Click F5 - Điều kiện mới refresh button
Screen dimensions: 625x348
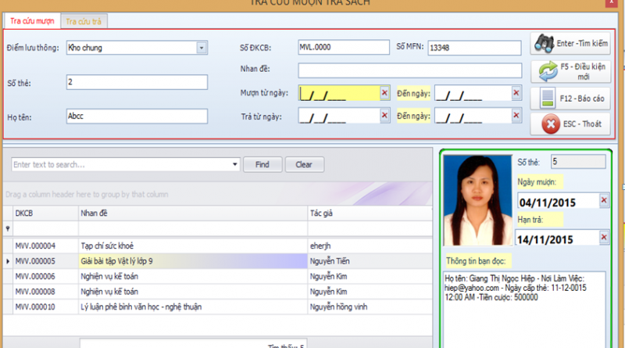[x=570, y=71]
